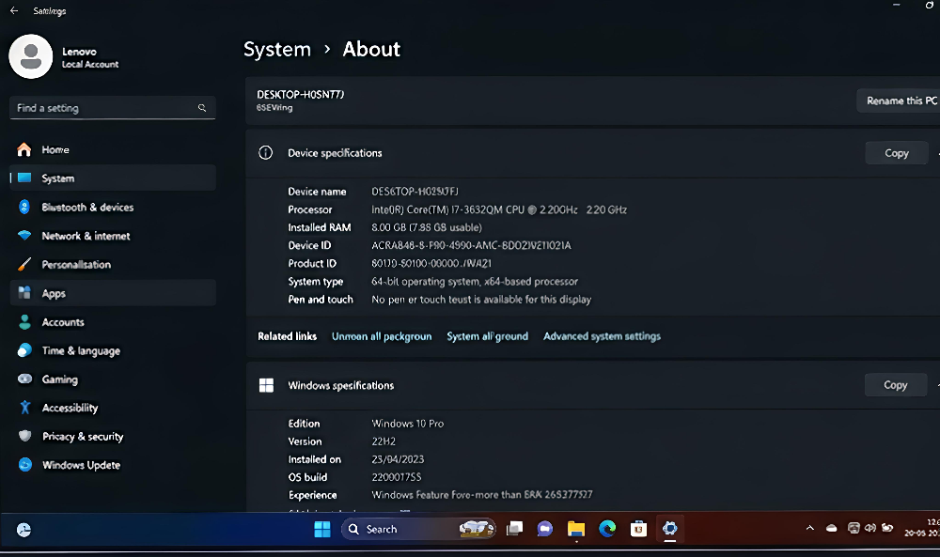Open Accounts settings

113,322
